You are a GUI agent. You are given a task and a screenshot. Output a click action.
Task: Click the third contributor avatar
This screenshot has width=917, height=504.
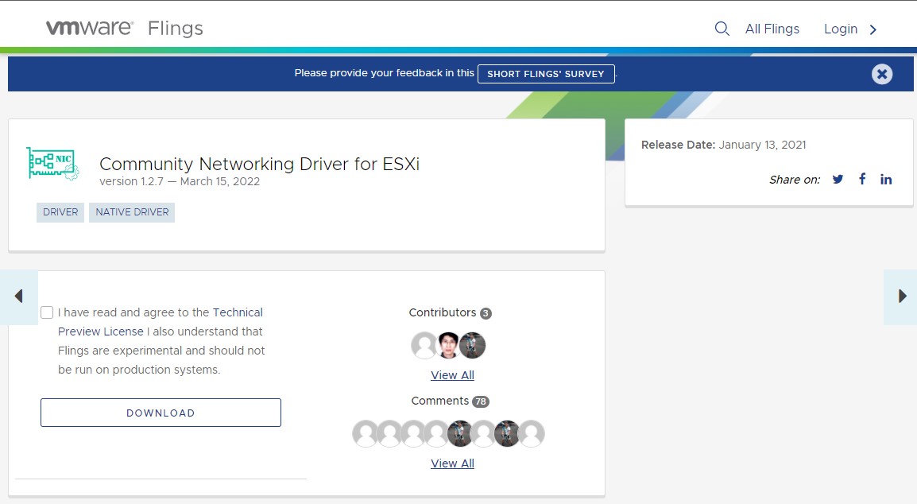click(x=473, y=345)
